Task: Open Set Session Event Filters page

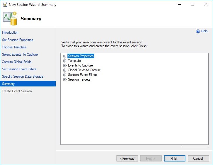Action: coord(19,69)
